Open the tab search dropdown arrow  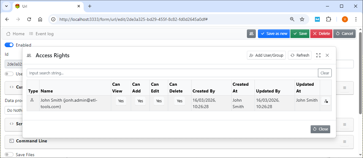tap(6, 6)
